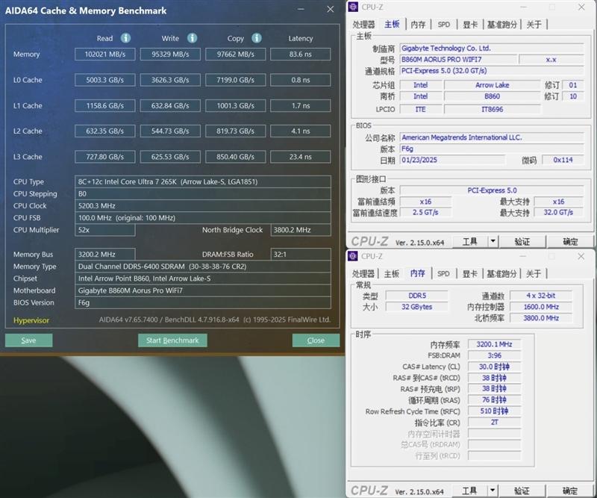This screenshot has width=597, height=498.
Task: Click the top CPU-Z window app icon
Action: [353, 7]
